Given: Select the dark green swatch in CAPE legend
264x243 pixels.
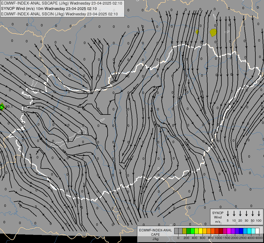Looking at the screenshot, I should pos(188,231).
